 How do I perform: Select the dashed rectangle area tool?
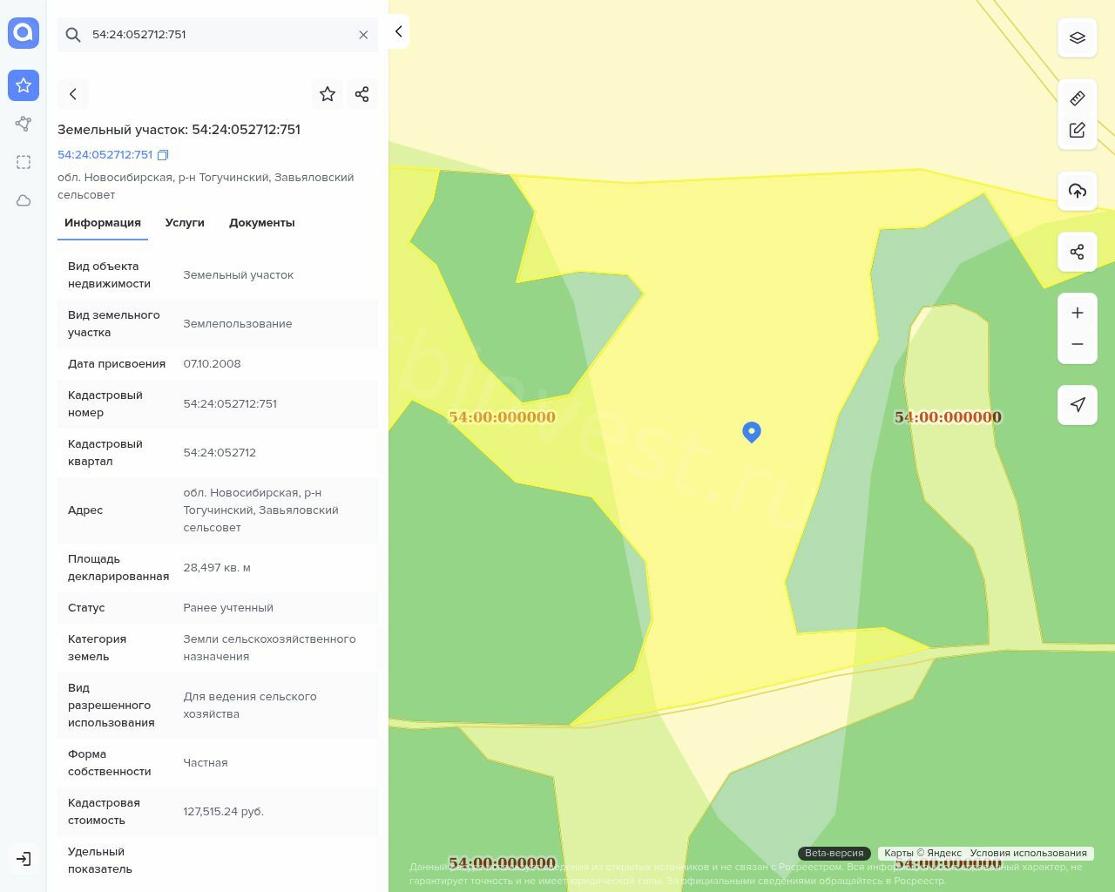24,162
